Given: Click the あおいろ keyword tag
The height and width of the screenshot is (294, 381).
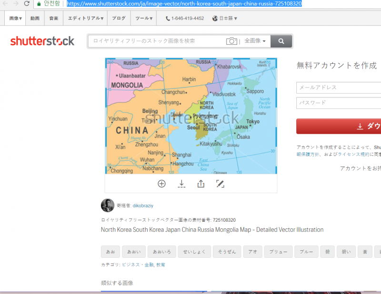Looking at the screenshot, I should (162, 252).
